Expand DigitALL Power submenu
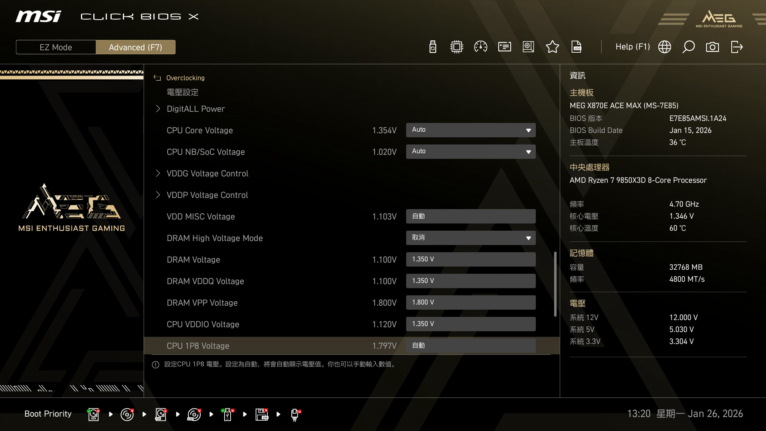Image resolution: width=766 pixels, height=431 pixels. pyautogui.click(x=195, y=109)
